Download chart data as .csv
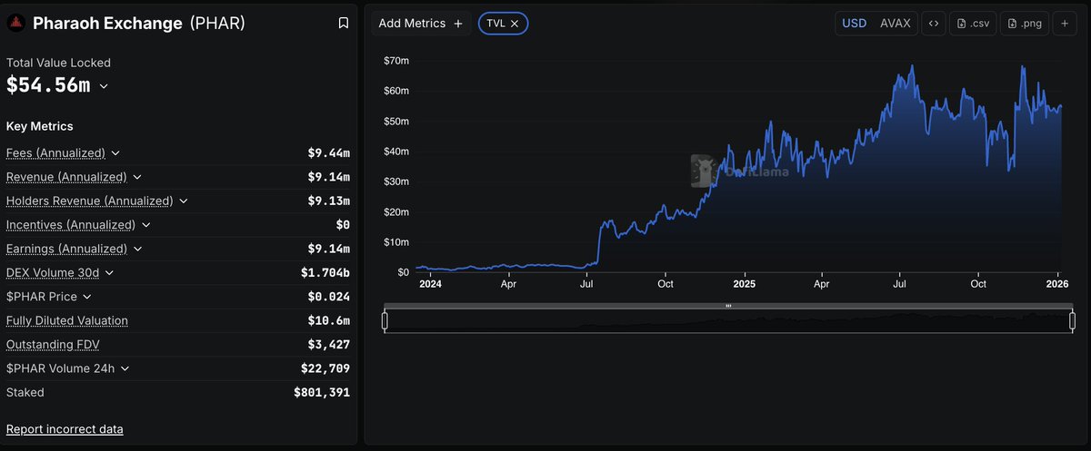Viewport: 1091px width, 451px height. coord(973,24)
